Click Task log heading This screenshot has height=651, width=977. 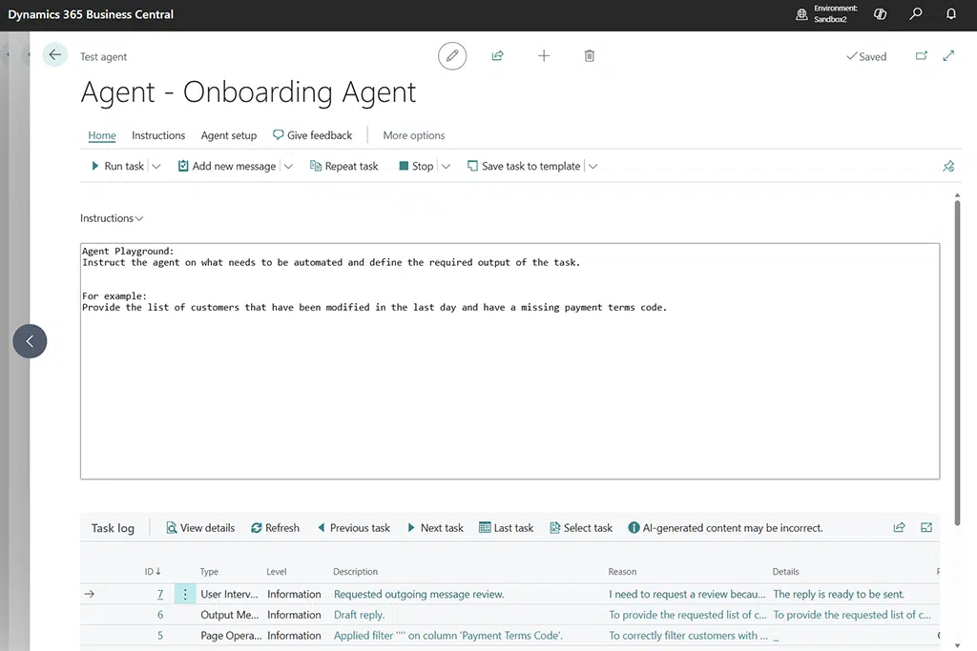113,528
